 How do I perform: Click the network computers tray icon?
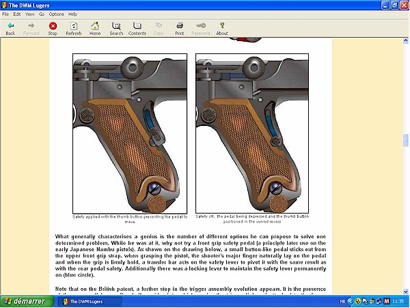379,301
